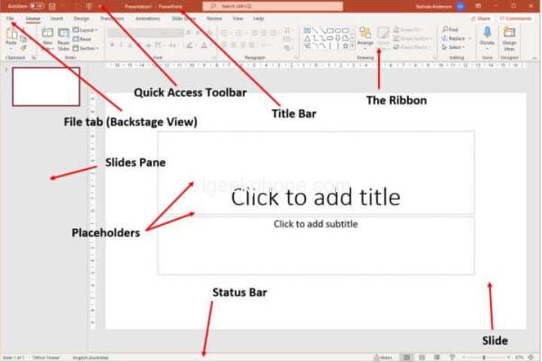Select the slide 1 thumbnail
The width and height of the screenshot is (542, 362).
(x=46, y=86)
